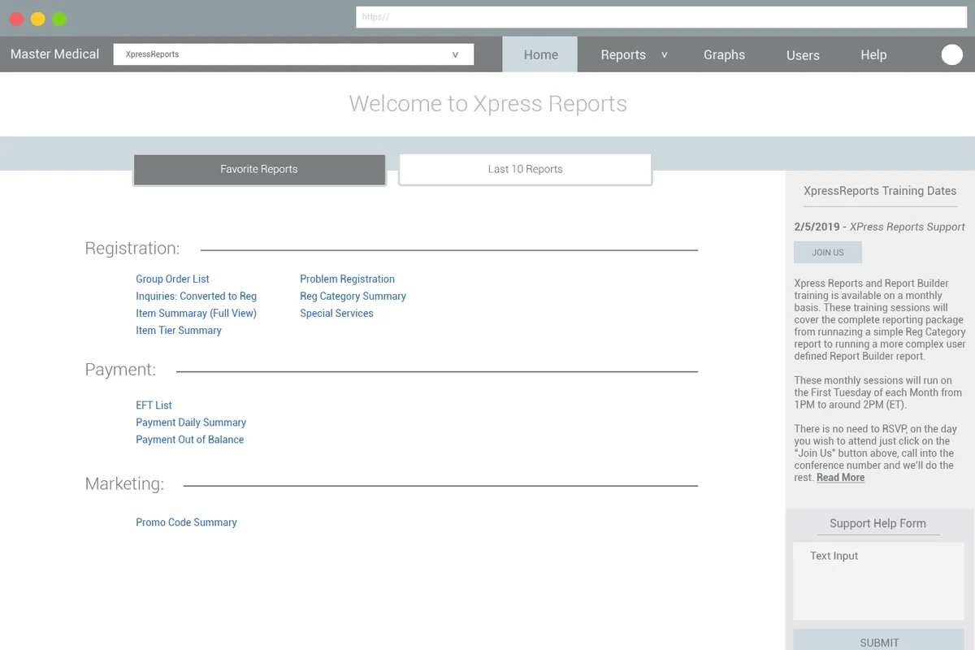Open the XpressReports dropdown selector

click(293, 54)
